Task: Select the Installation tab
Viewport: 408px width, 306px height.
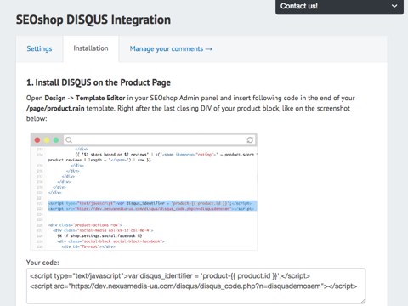Action: coord(91,48)
